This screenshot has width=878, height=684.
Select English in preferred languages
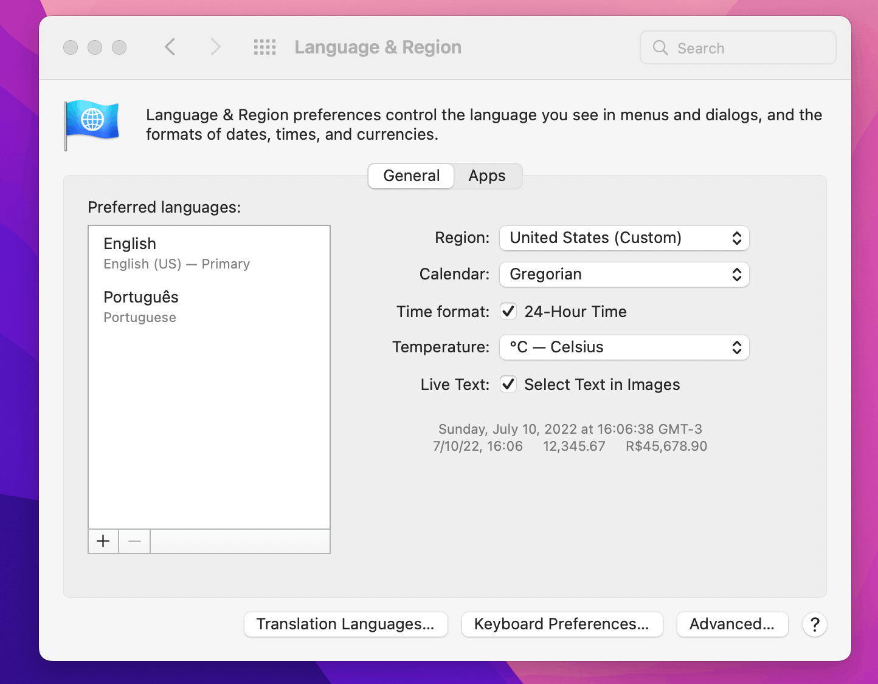209,253
